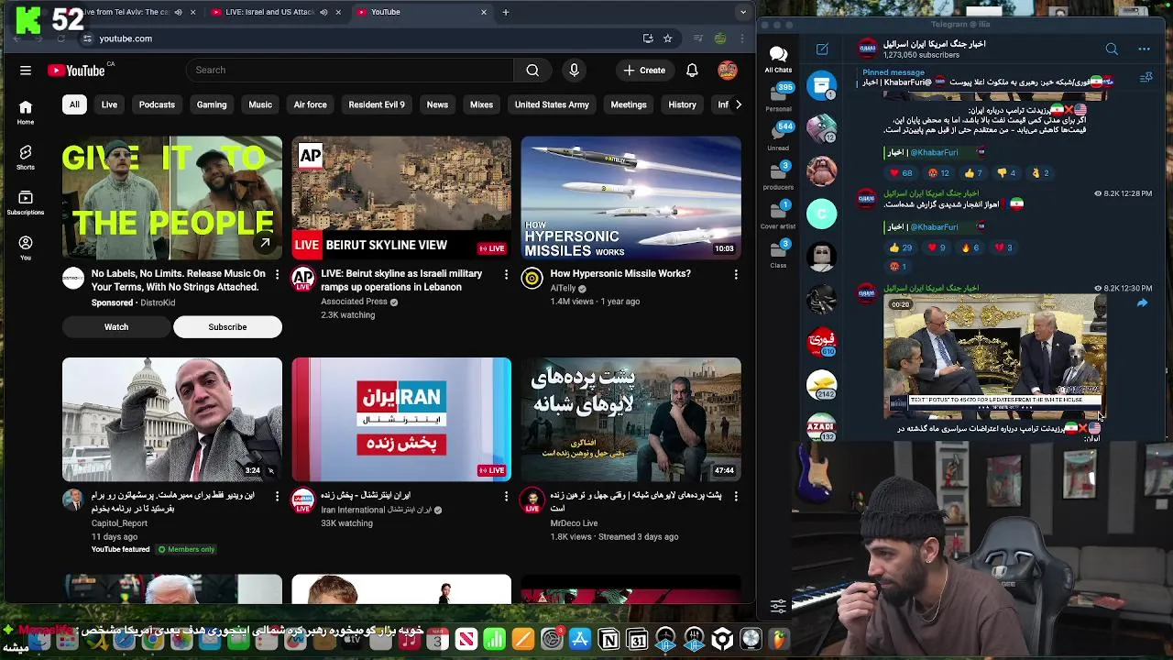
Task: Open the You section in sidebar
Action: 26,247
